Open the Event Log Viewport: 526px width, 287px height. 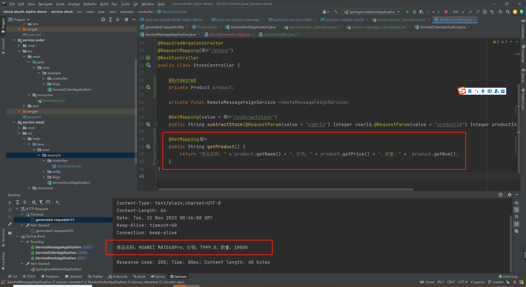[508, 277]
